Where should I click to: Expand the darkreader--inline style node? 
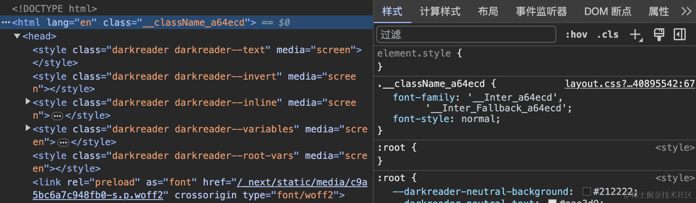coord(28,102)
